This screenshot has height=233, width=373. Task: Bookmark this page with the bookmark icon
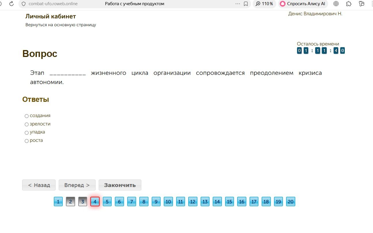coord(246,4)
